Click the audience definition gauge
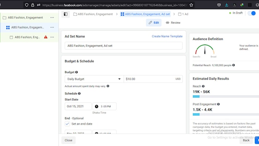This screenshot has height=146, width=259. click(x=205, y=49)
